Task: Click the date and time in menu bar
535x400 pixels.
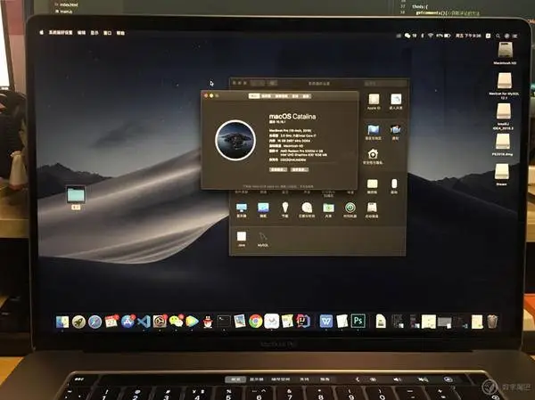Action: [x=468, y=36]
